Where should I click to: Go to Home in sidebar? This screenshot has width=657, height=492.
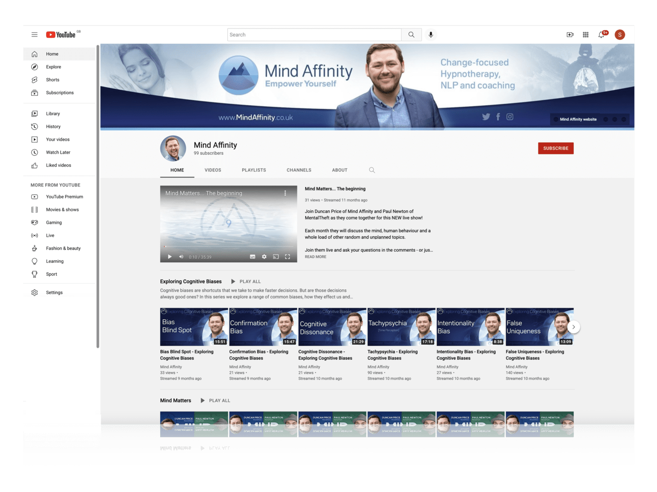coord(59,54)
